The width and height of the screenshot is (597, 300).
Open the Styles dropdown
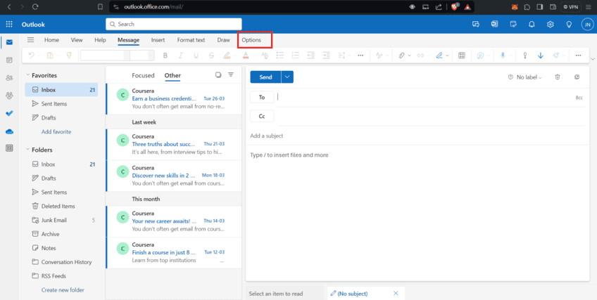tap(382, 56)
